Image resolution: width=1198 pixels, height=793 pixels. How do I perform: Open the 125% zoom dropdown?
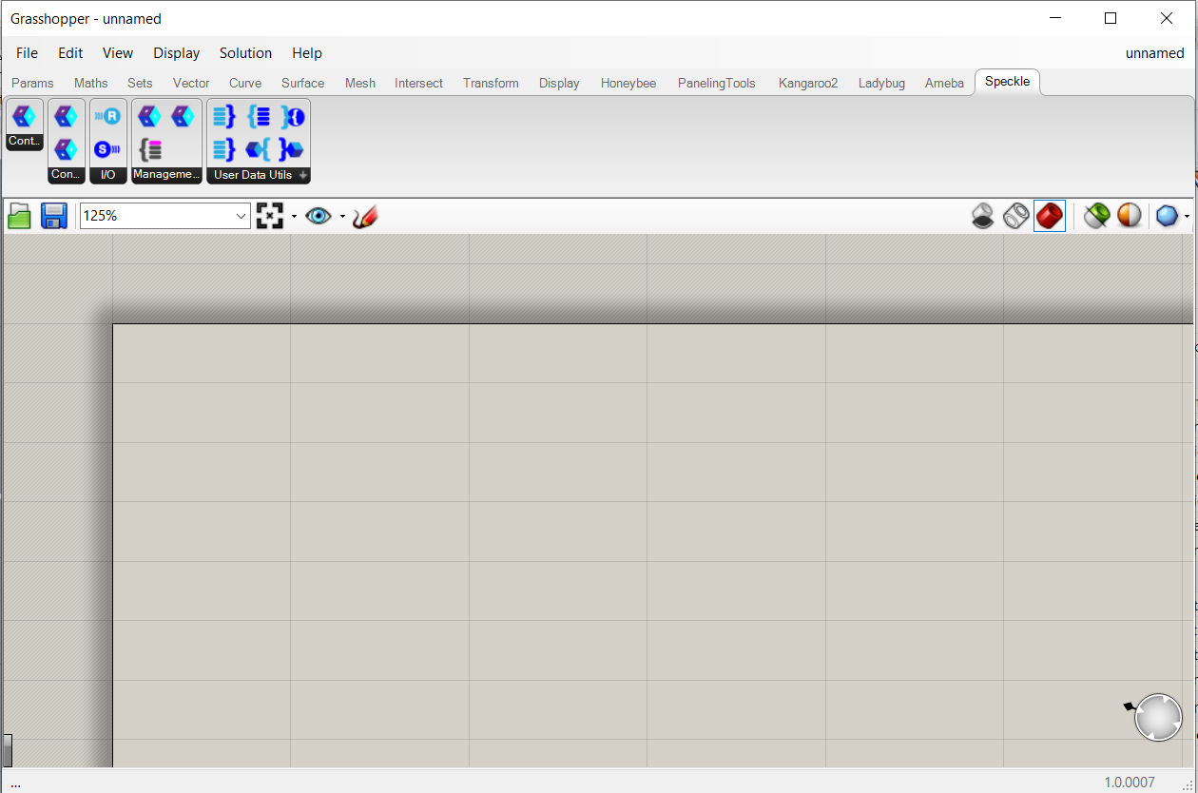pyautogui.click(x=242, y=216)
